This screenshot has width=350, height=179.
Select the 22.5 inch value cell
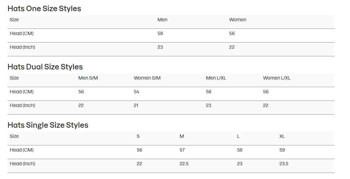point(184,164)
